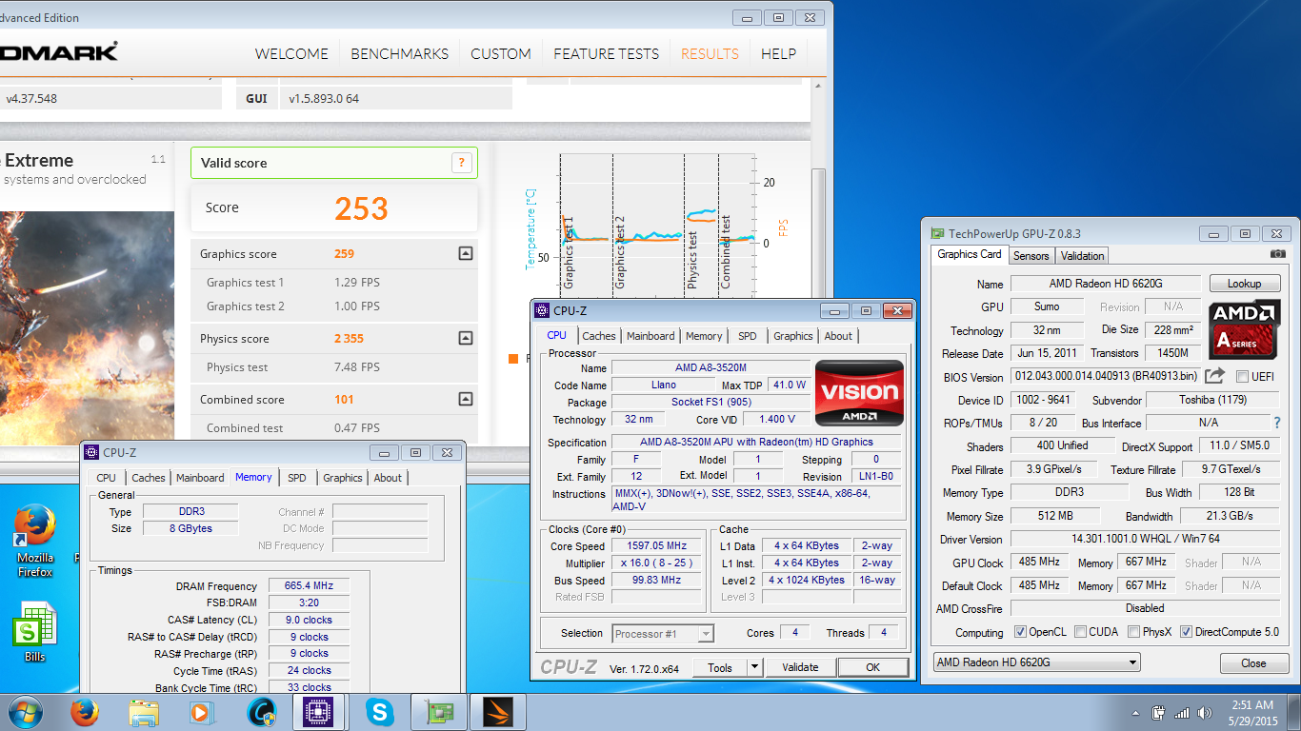Click the Tools button in CPU-Z
This screenshot has width=1301, height=731.
[x=720, y=667]
